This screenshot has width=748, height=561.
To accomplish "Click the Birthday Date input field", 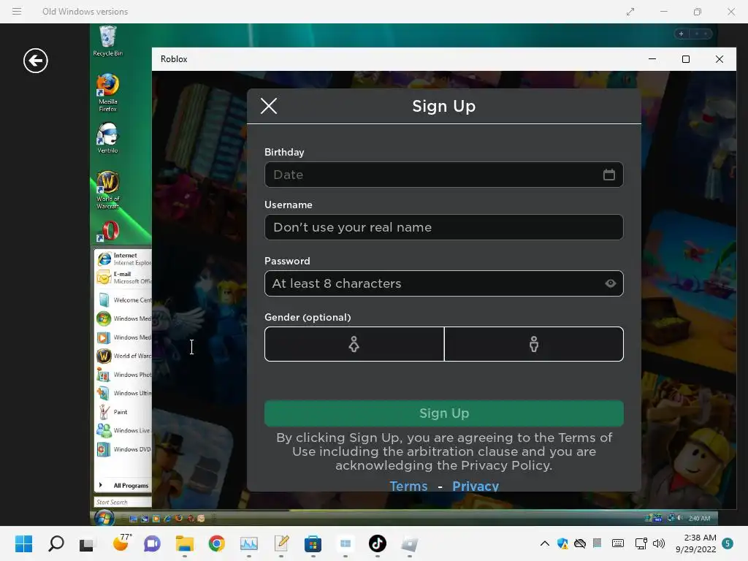I will click(443, 175).
